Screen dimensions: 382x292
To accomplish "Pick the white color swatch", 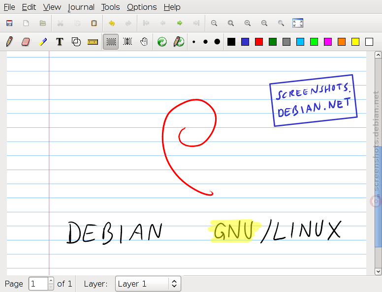I will [x=369, y=42].
